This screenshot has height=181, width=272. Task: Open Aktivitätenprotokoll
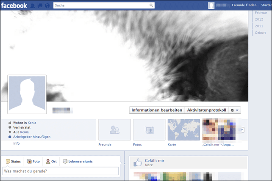point(207,110)
